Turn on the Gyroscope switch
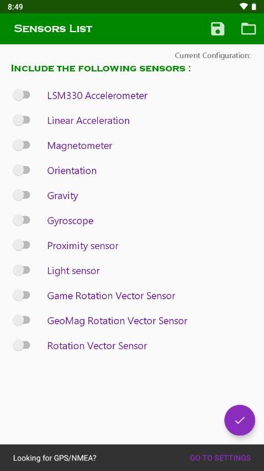 pos(22,220)
